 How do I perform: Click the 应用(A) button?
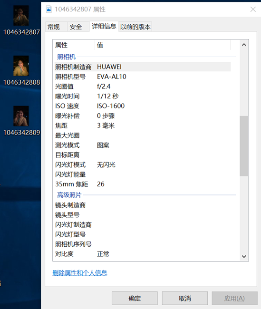pos(234,298)
